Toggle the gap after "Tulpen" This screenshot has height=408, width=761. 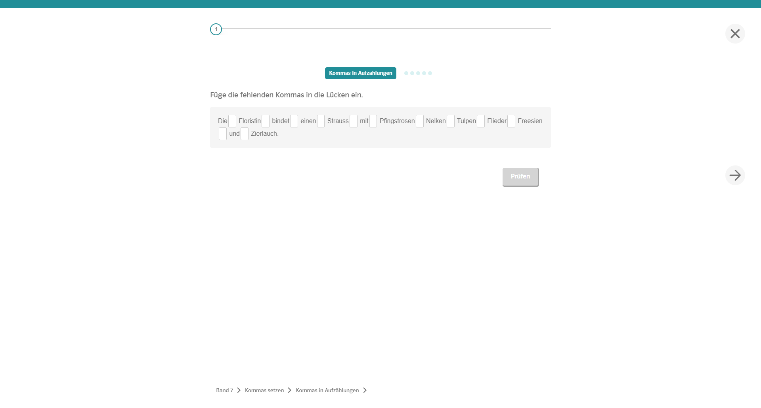[x=481, y=121]
